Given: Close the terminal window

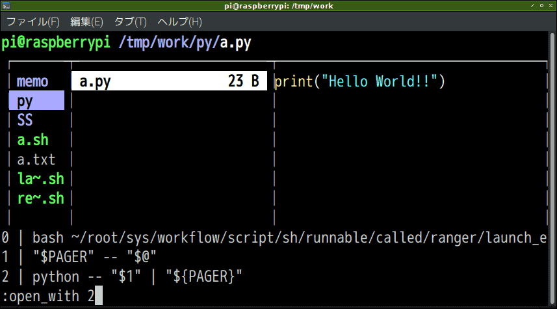Looking at the screenshot, I should (x=551, y=5).
